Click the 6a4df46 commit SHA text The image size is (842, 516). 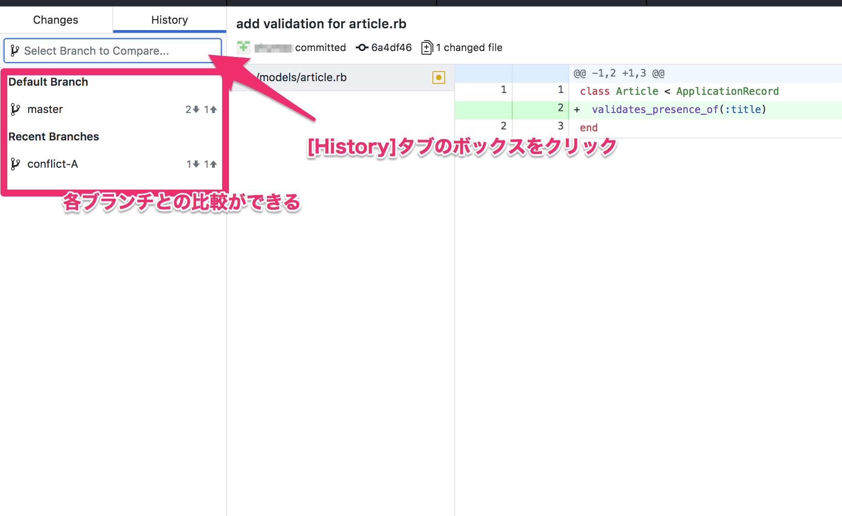coord(391,47)
